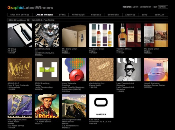This screenshot has width=175, height=130.
Task: Open the VonRosen logo thumbnail
Action: tap(101, 106)
